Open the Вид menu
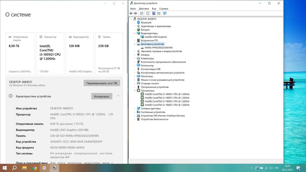This screenshot has height=172, width=306. pos(154,9)
